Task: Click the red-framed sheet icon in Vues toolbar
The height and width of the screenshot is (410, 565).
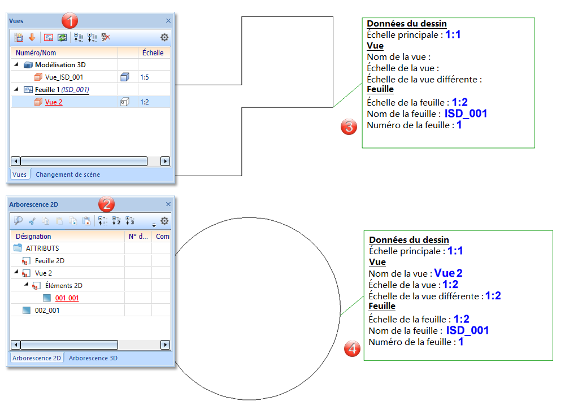Action: pos(48,37)
